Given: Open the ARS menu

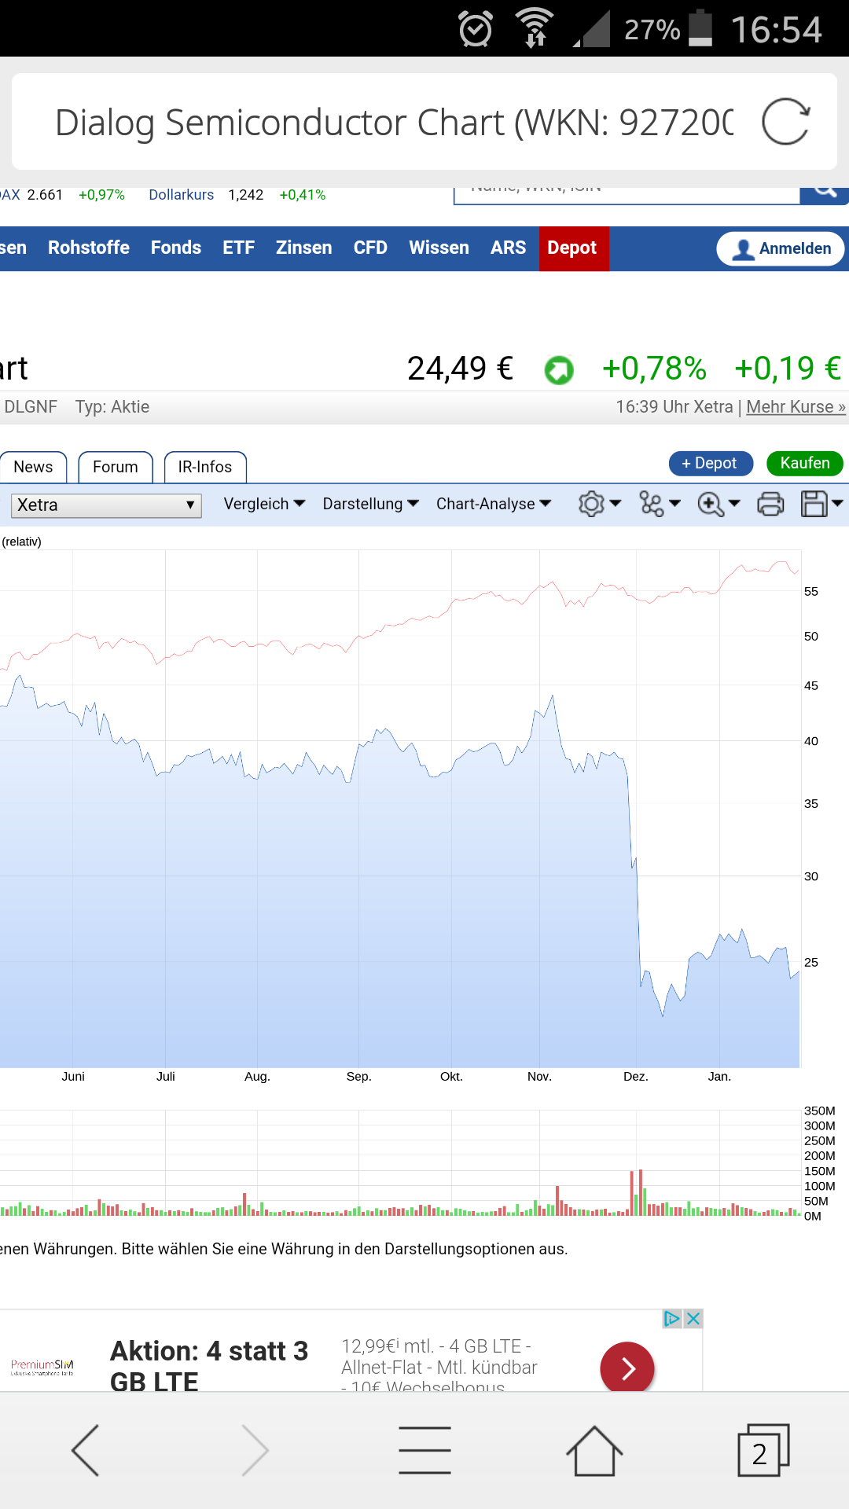Looking at the screenshot, I should (508, 248).
